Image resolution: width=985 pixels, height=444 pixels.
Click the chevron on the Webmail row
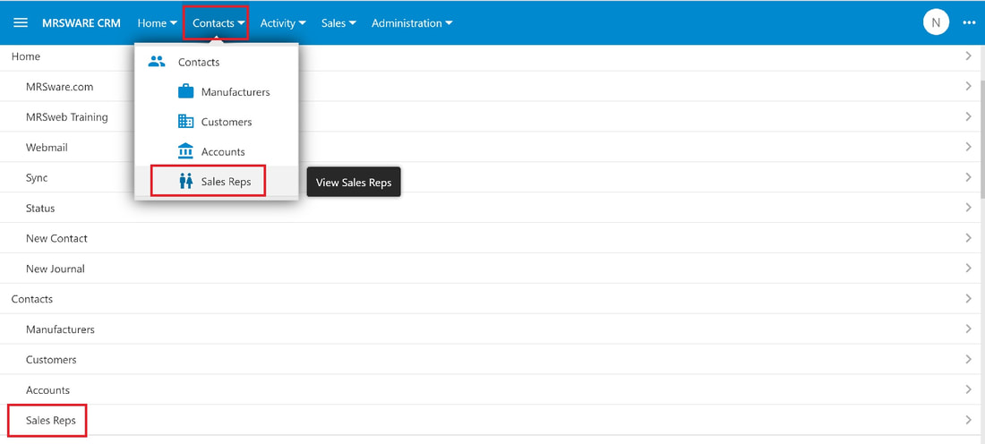point(968,147)
